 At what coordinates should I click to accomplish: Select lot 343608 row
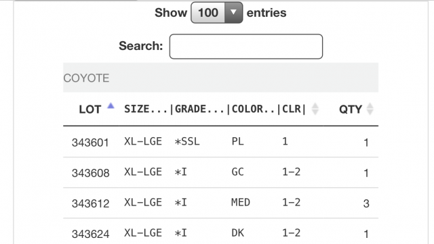pyautogui.click(x=220, y=172)
